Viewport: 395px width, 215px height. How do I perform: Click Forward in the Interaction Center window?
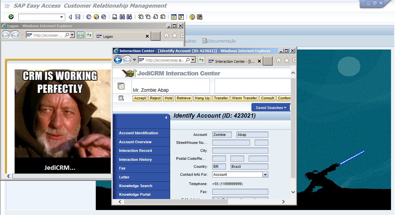click(127, 60)
